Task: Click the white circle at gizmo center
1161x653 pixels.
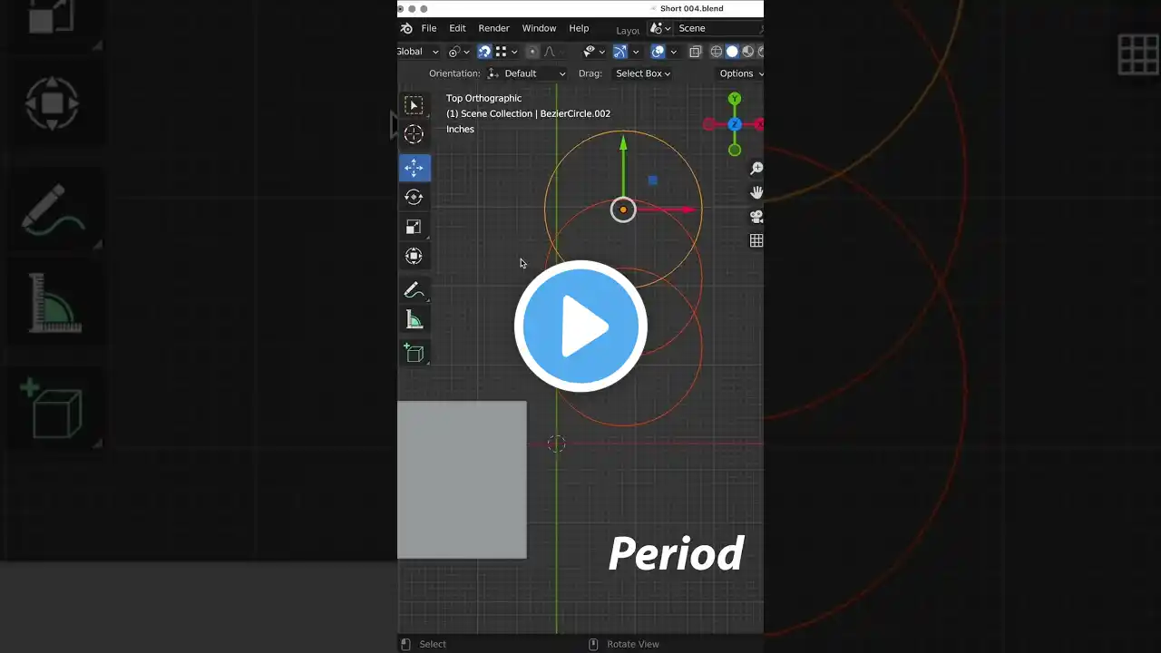Action: point(623,210)
